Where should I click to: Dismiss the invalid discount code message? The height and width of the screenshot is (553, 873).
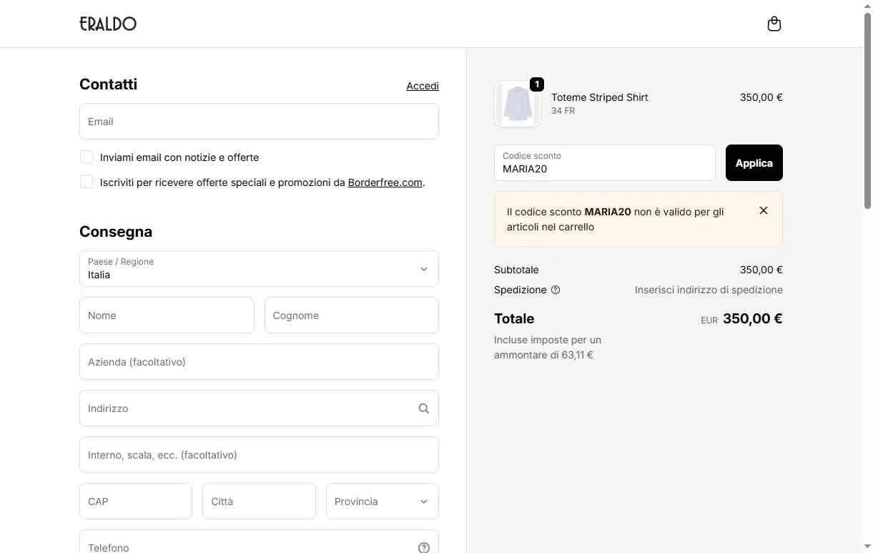click(764, 210)
